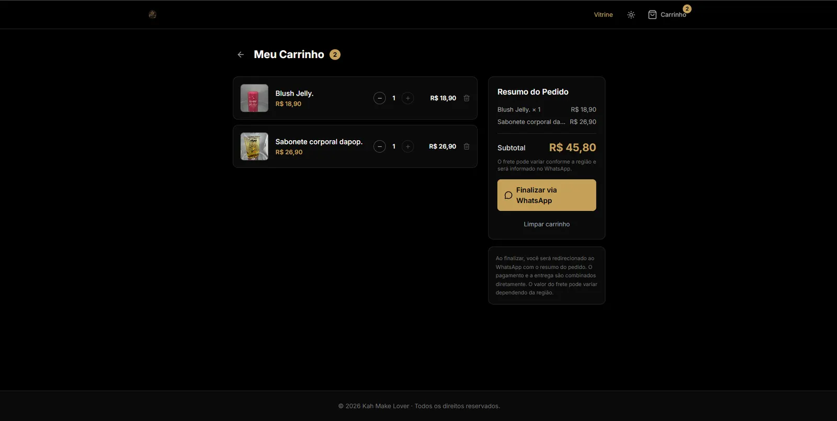Viewport: 837px width, 421px height.
Task: Click the cart count badge in header
Action: point(687,9)
